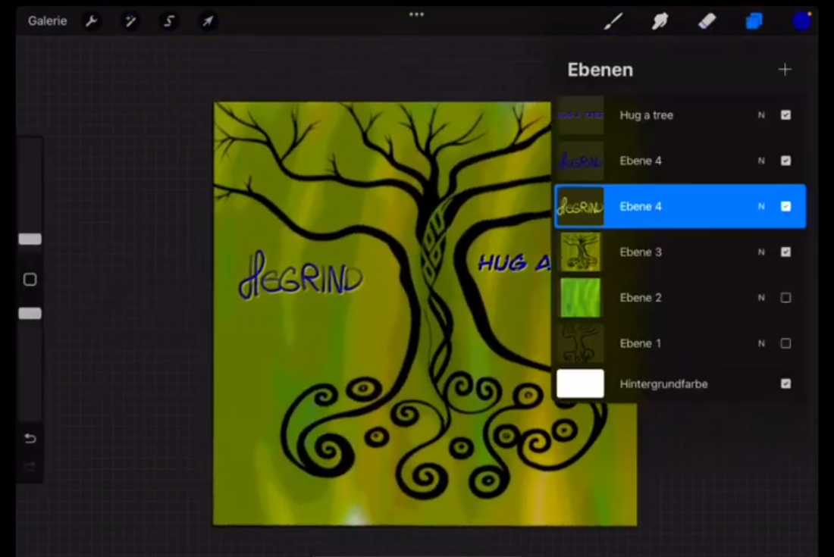Open the Adjustments magic wand menu
Viewport: 834px width, 557px height.
click(130, 21)
